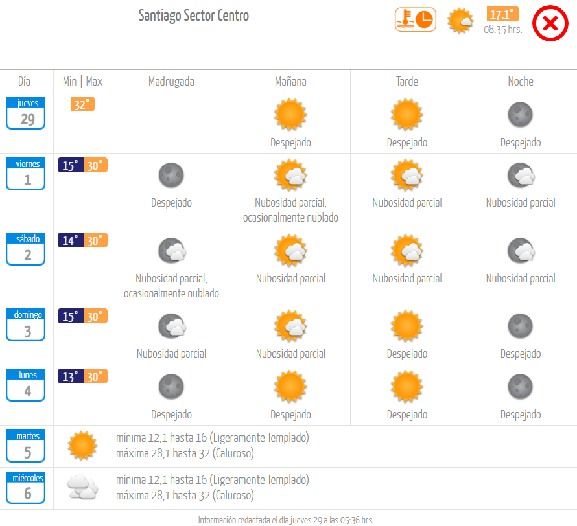Click the viernes 15° minimum temperature badge
Image resolution: width=577 pixels, height=526 pixels.
pos(70,165)
